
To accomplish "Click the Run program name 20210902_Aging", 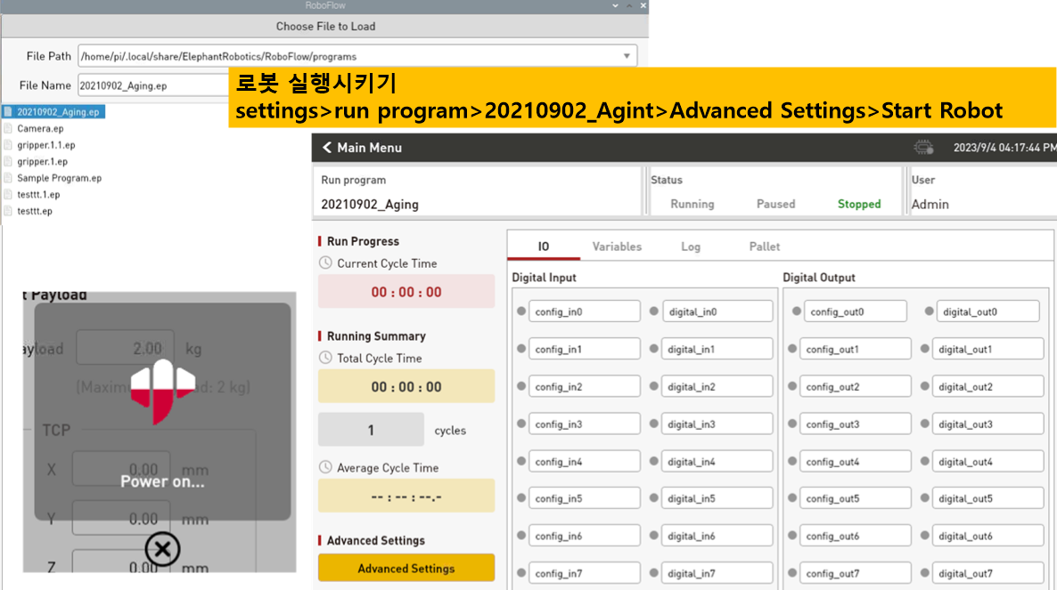I will (369, 204).
